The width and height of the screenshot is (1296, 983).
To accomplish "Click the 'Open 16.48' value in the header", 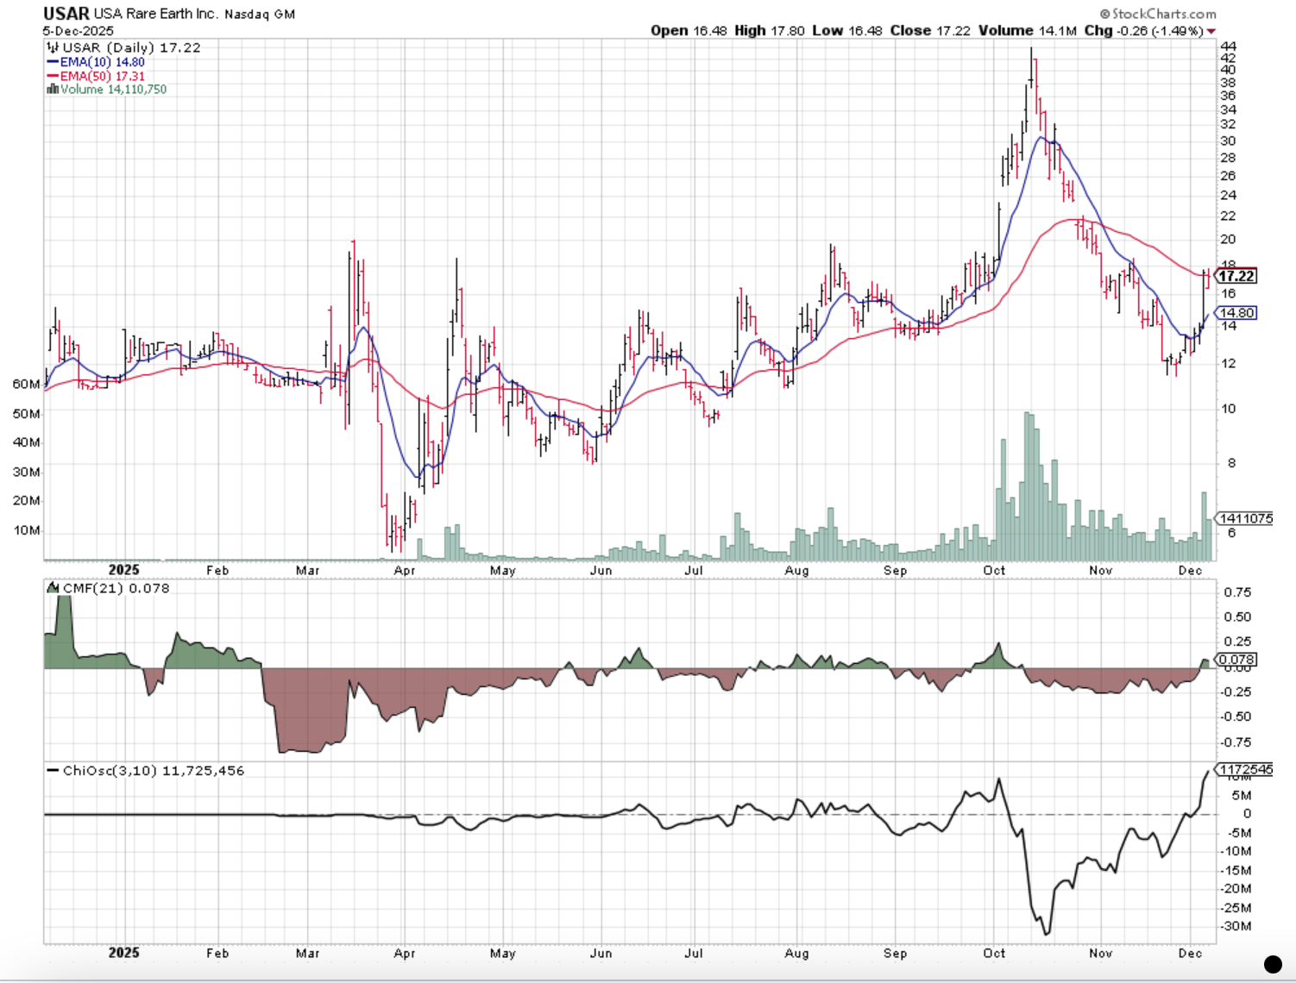I will point(689,30).
